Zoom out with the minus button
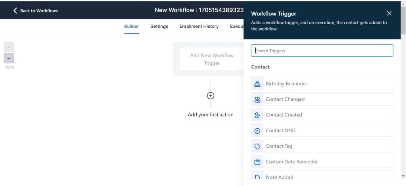The width and height of the screenshot is (406, 186). [9, 58]
